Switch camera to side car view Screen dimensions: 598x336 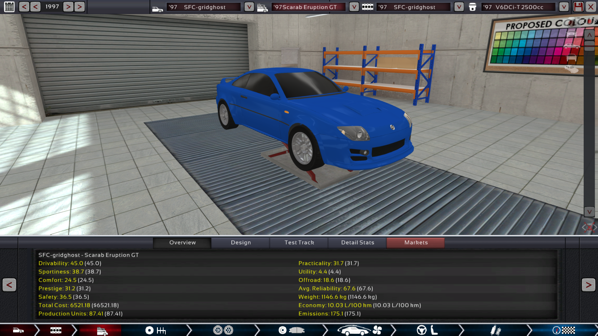[572, 46]
